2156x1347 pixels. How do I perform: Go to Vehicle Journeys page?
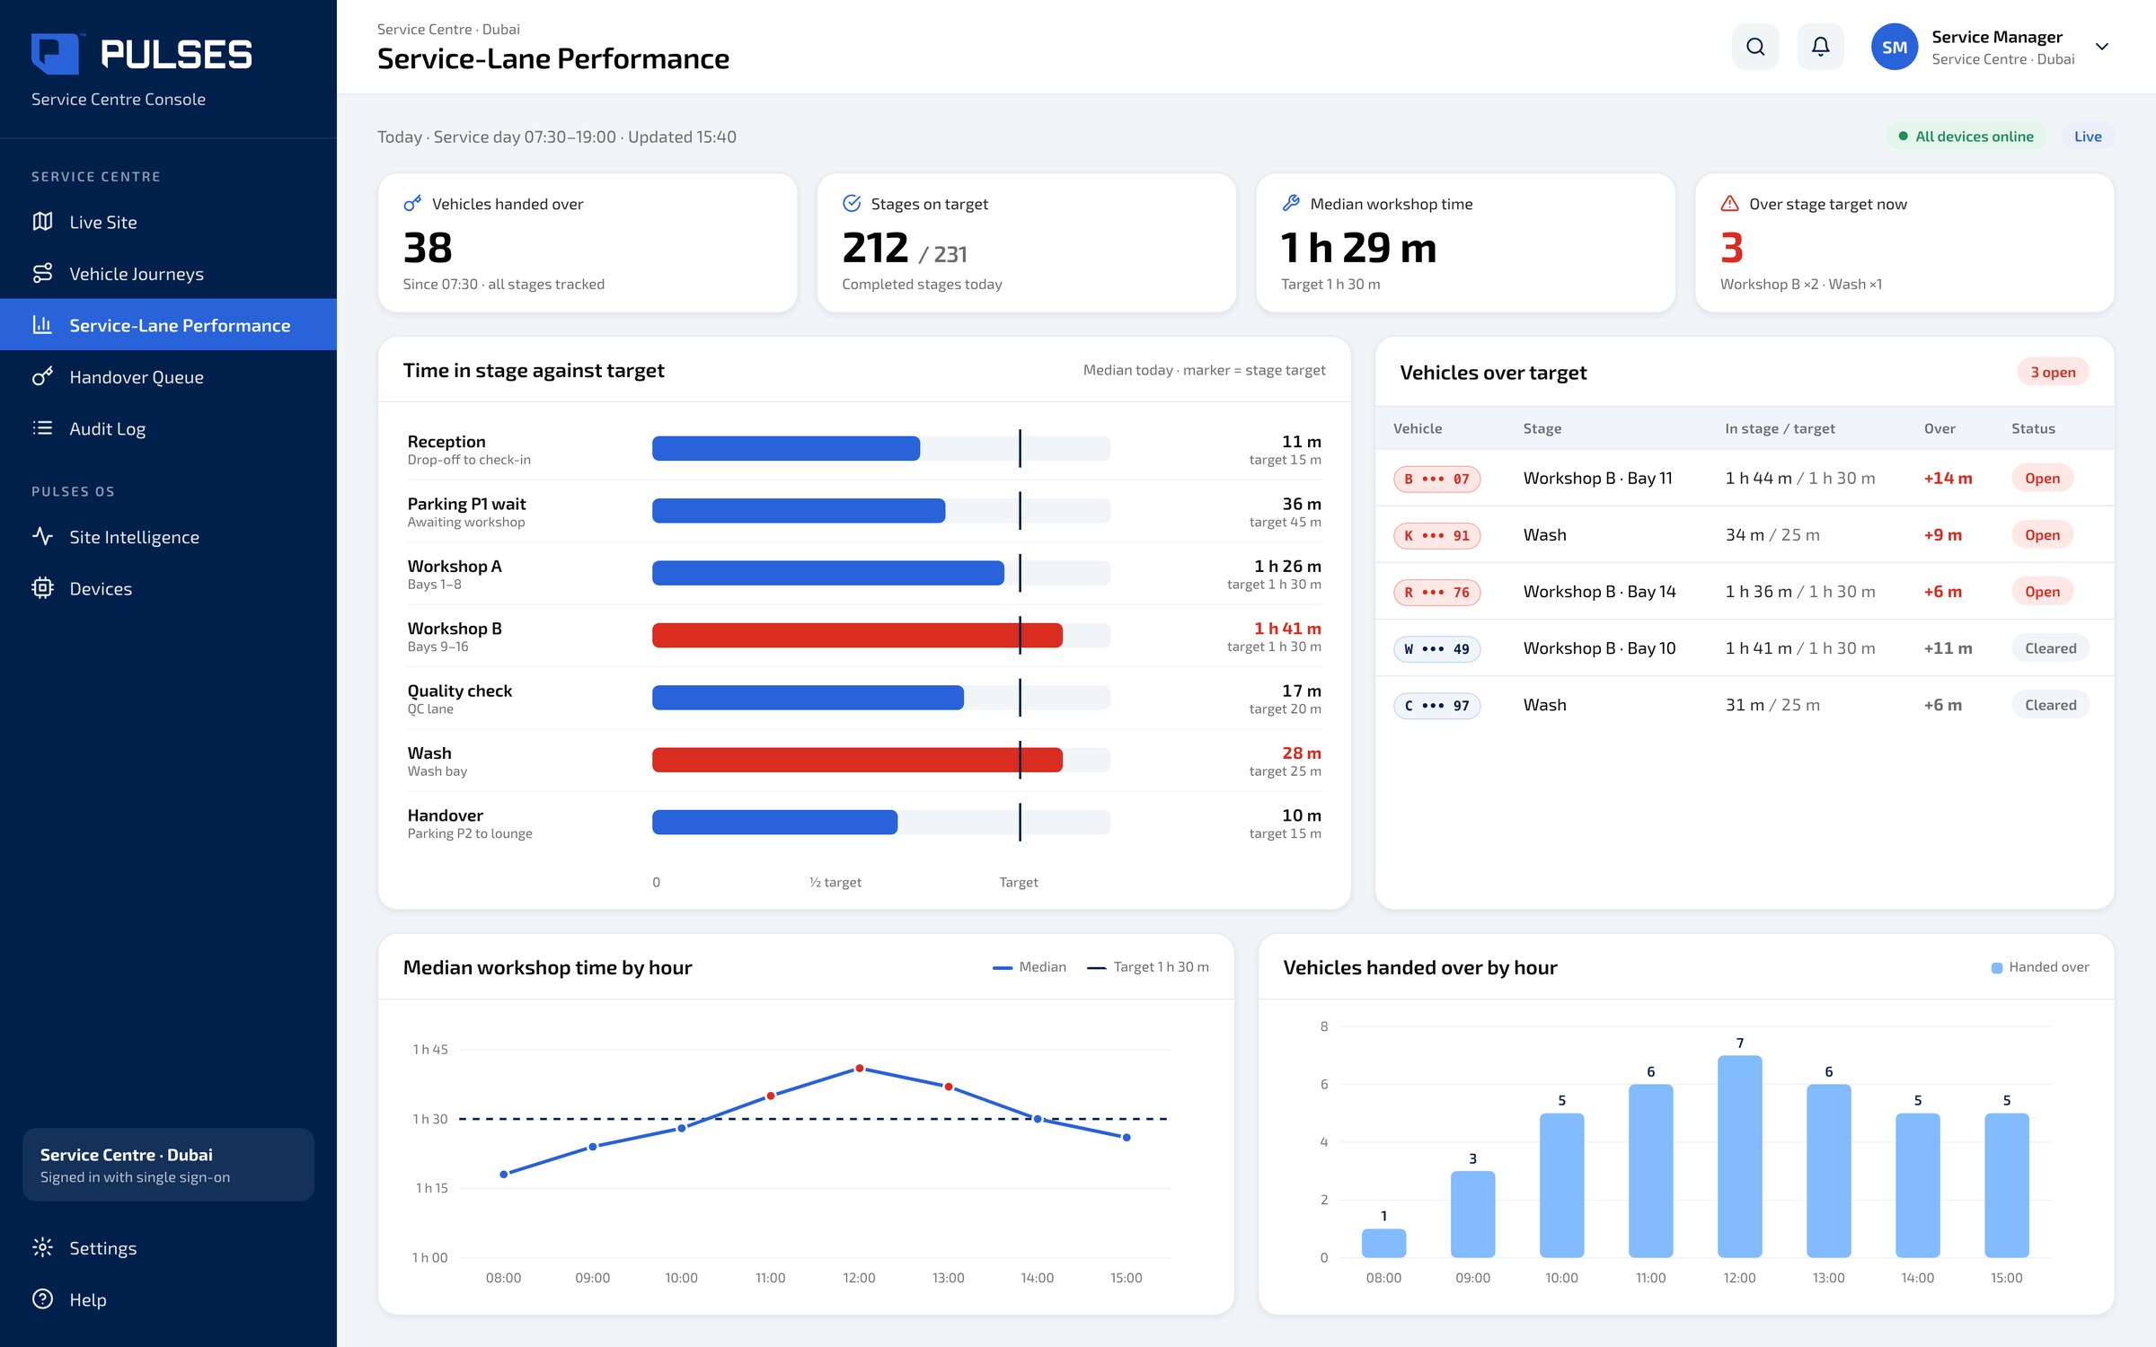pos(168,273)
